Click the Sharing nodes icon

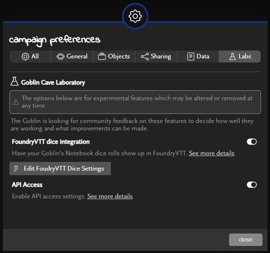click(145, 56)
